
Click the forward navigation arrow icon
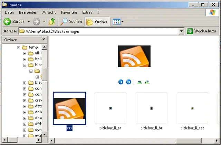pyautogui.click(x=37, y=22)
